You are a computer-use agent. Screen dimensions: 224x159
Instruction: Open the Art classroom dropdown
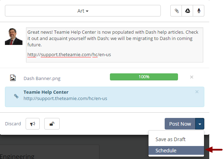83,11
